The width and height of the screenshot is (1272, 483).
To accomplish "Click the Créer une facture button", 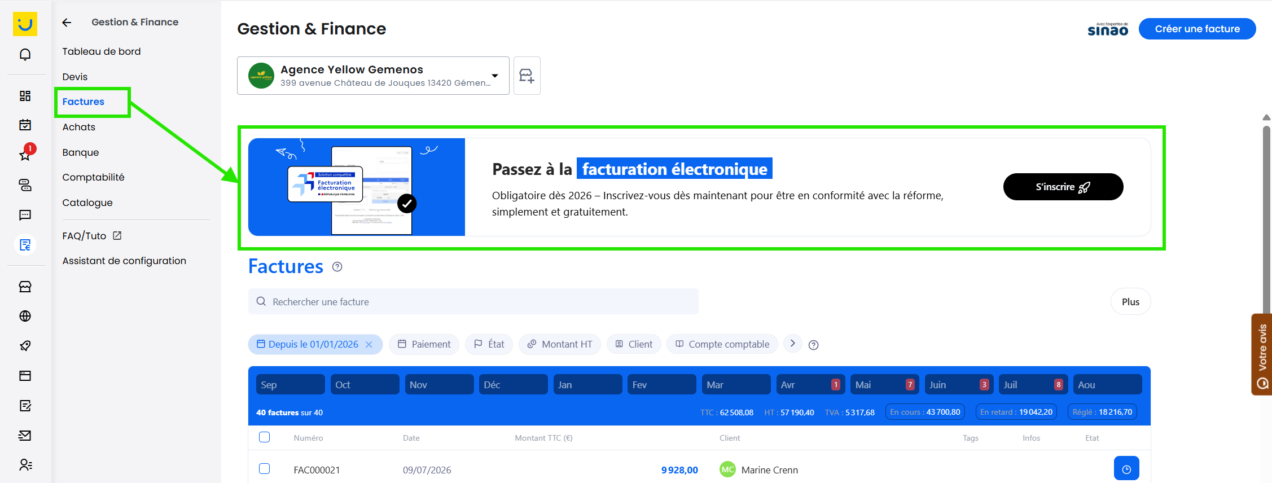I will click(1197, 29).
